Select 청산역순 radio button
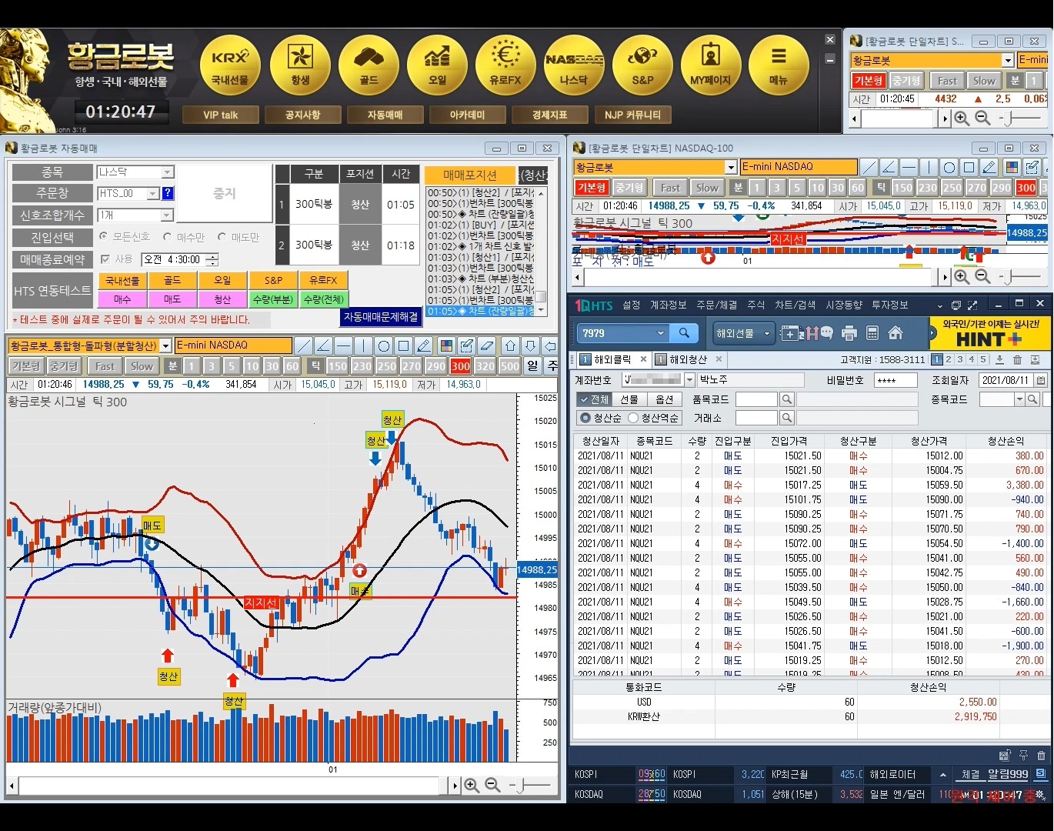 point(633,418)
